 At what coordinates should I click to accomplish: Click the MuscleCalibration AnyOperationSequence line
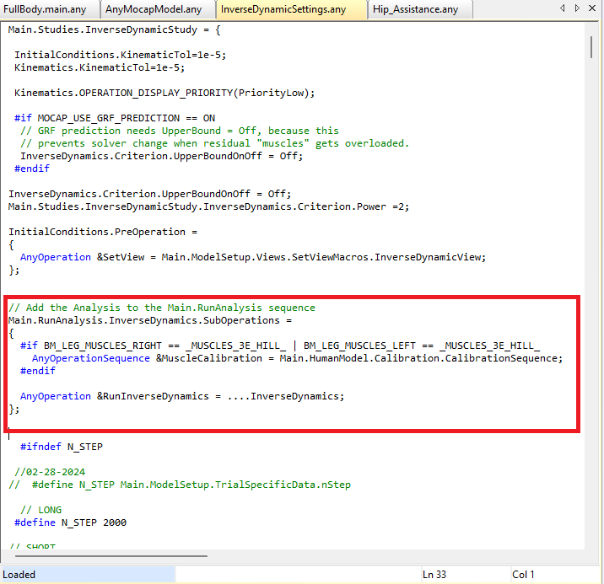[x=297, y=358]
